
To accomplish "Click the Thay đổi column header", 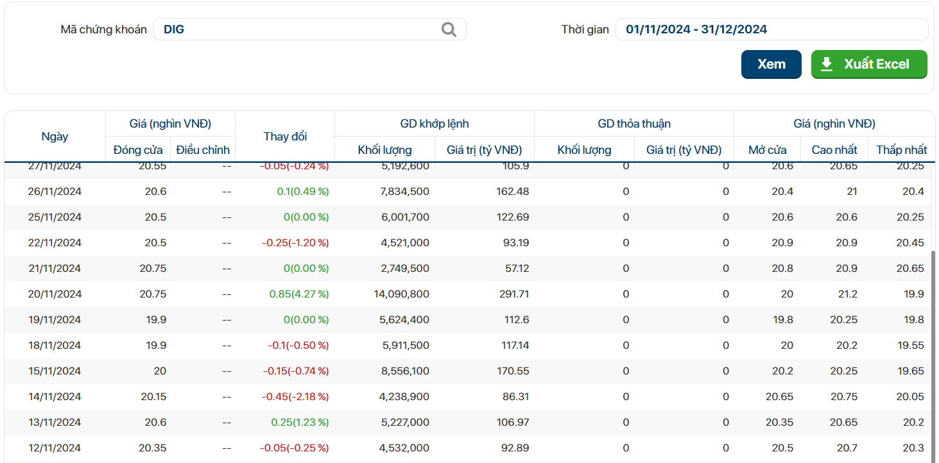I will [285, 137].
